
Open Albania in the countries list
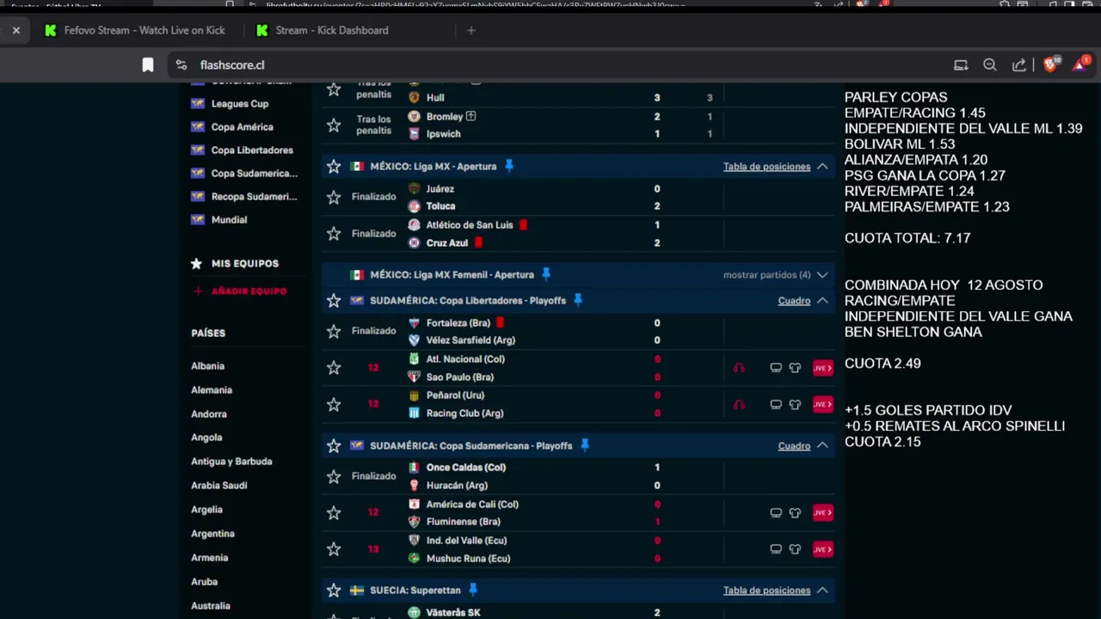[x=207, y=366]
